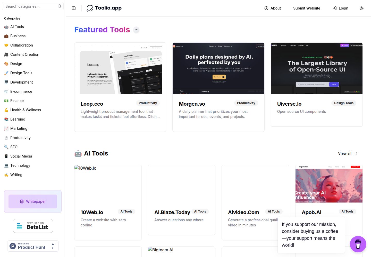Click the Collaboration handshake icon
The width and height of the screenshot is (371, 257).
tap(6, 45)
